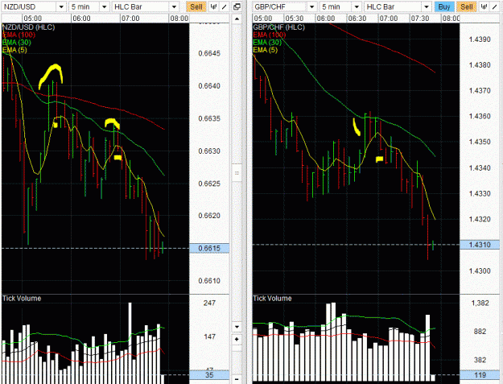Click the green EMA (30) legend on the GBP/CHF chart
Viewport: 503px width, 384px height.
coord(267,43)
